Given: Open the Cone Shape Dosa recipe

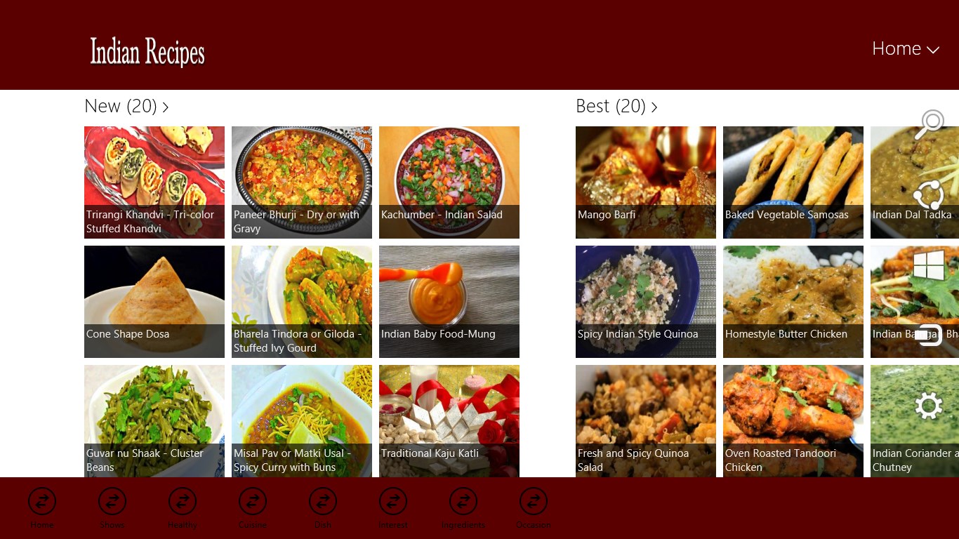Looking at the screenshot, I should point(154,302).
